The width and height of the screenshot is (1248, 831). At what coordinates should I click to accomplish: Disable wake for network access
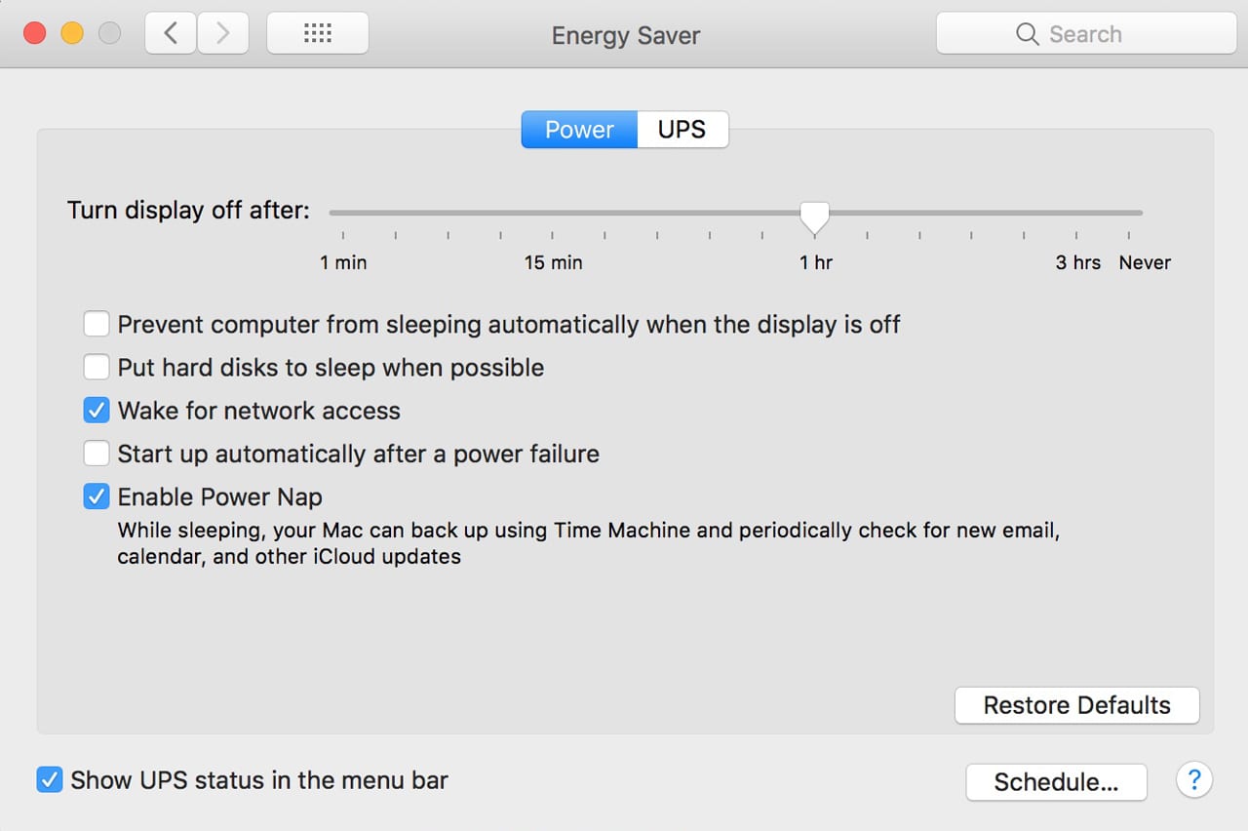coord(96,411)
